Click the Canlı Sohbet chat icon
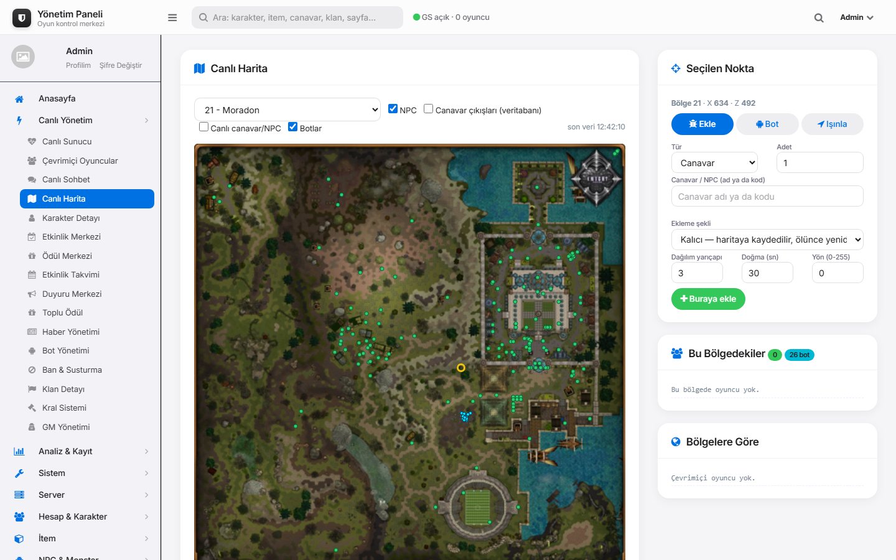The width and height of the screenshot is (896, 560). tap(32, 180)
